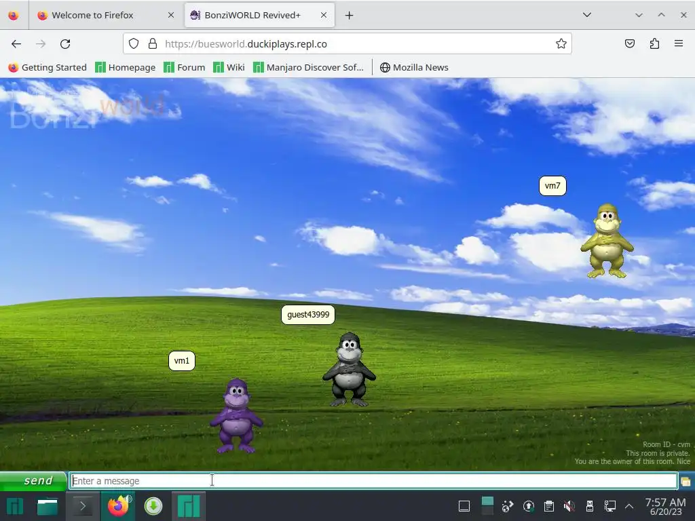Click the Room ID - cvm text
The height and width of the screenshot is (521, 695).
coord(666,444)
